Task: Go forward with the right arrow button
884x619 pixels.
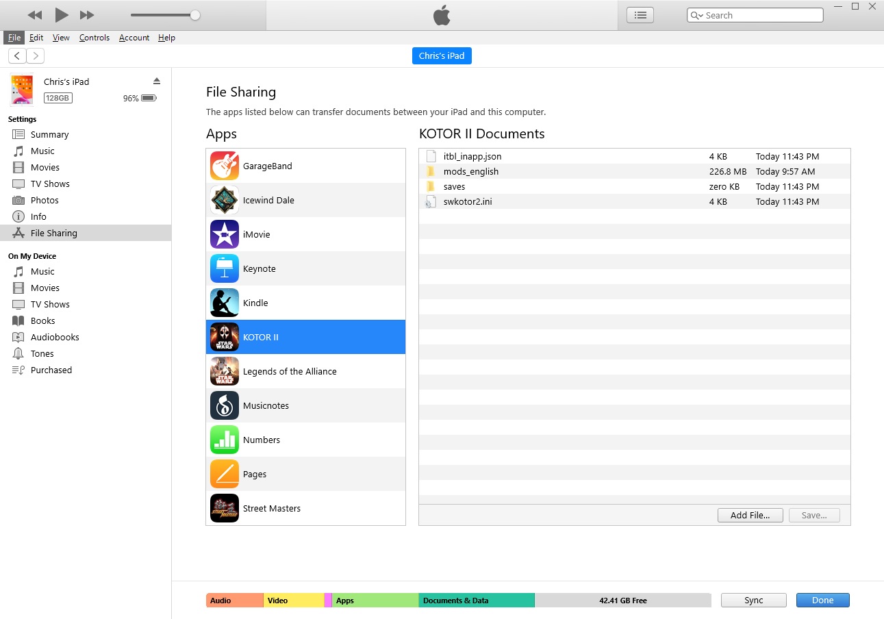Action: pyautogui.click(x=35, y=56)
